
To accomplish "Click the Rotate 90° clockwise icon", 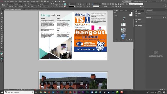I will (x=51, y=4).
